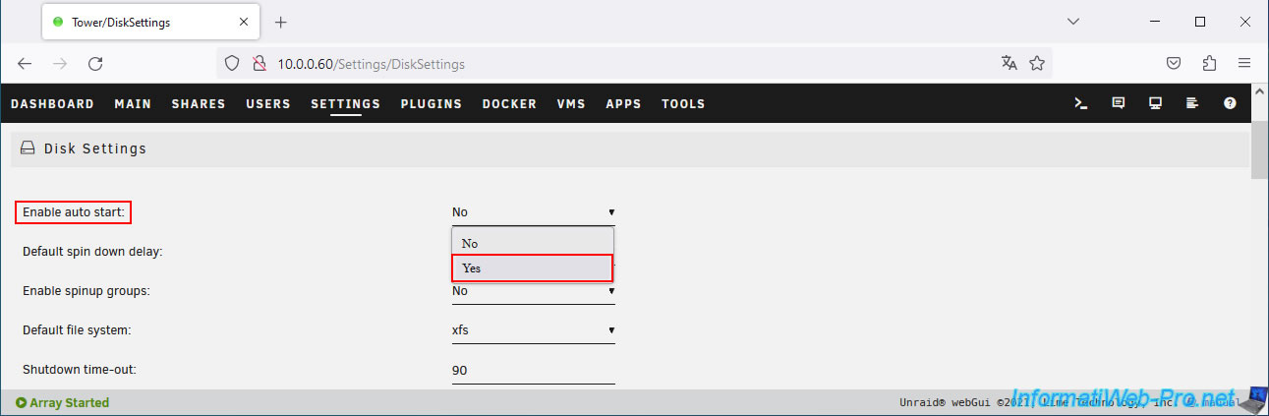Open the Unraid terminal icon
The width and height of the screenshot is (1269, 416).
pyautogui.click(x=1080, y=103)
